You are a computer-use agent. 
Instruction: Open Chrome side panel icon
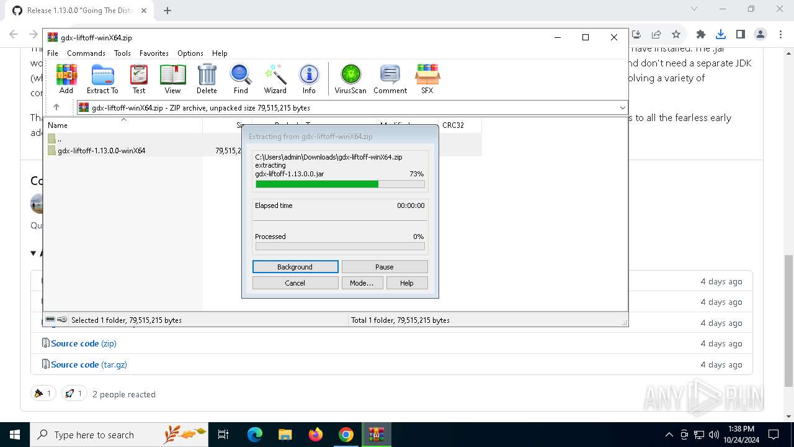coord(741,34)
